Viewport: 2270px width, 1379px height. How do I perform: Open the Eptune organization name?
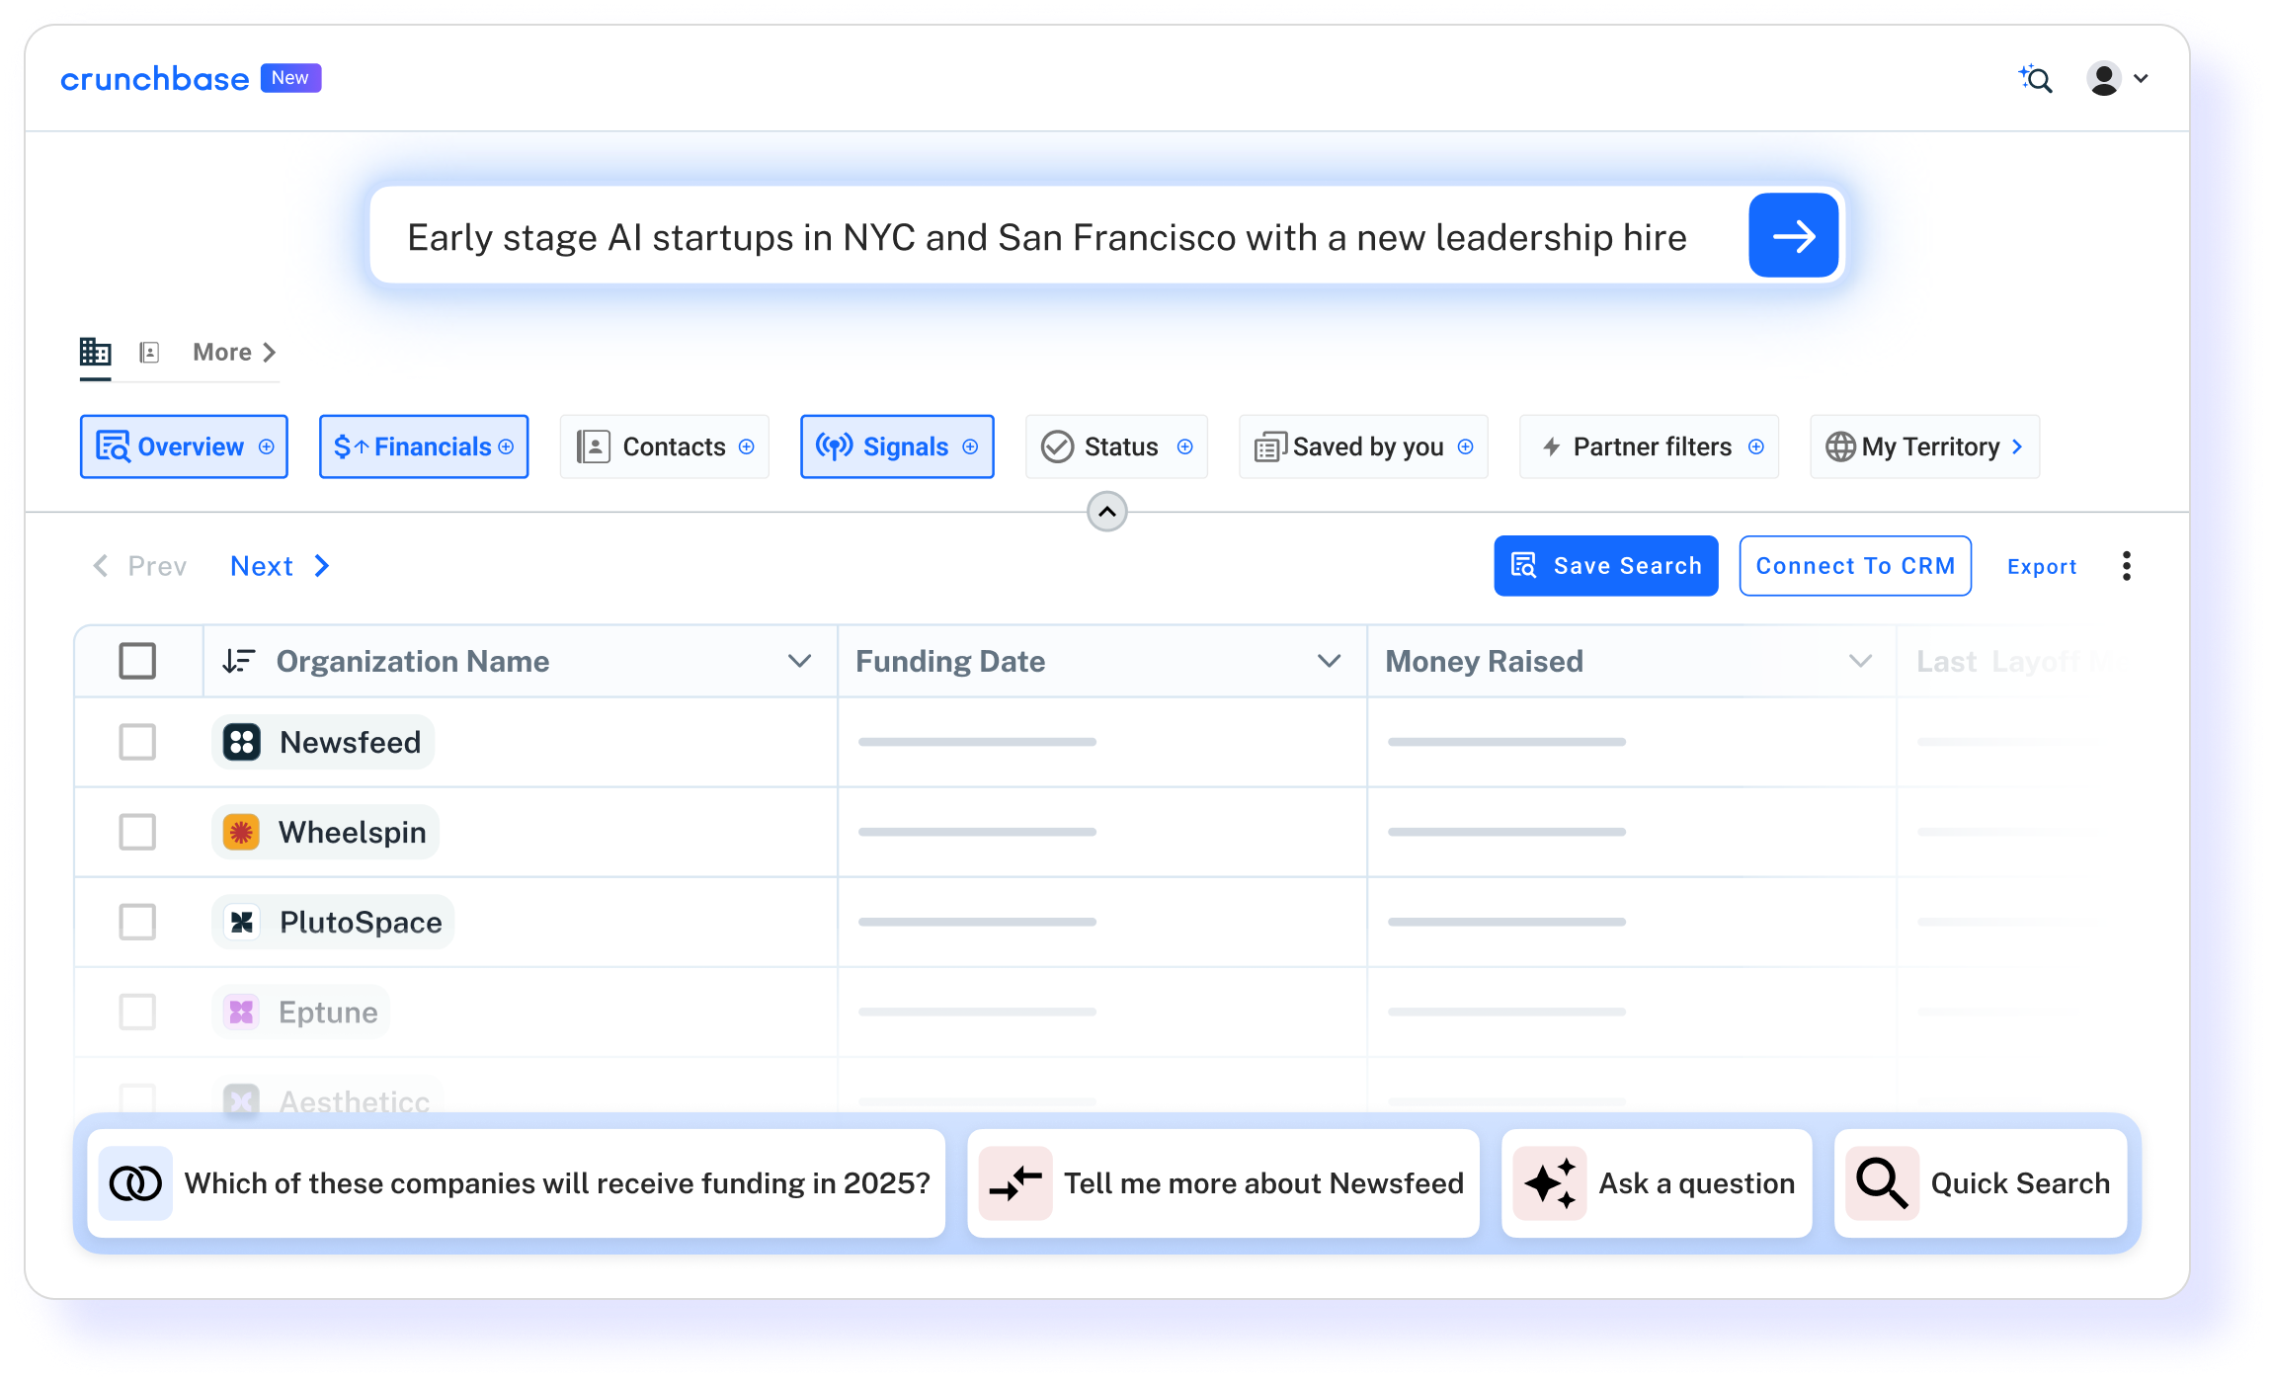[328, 1012]
